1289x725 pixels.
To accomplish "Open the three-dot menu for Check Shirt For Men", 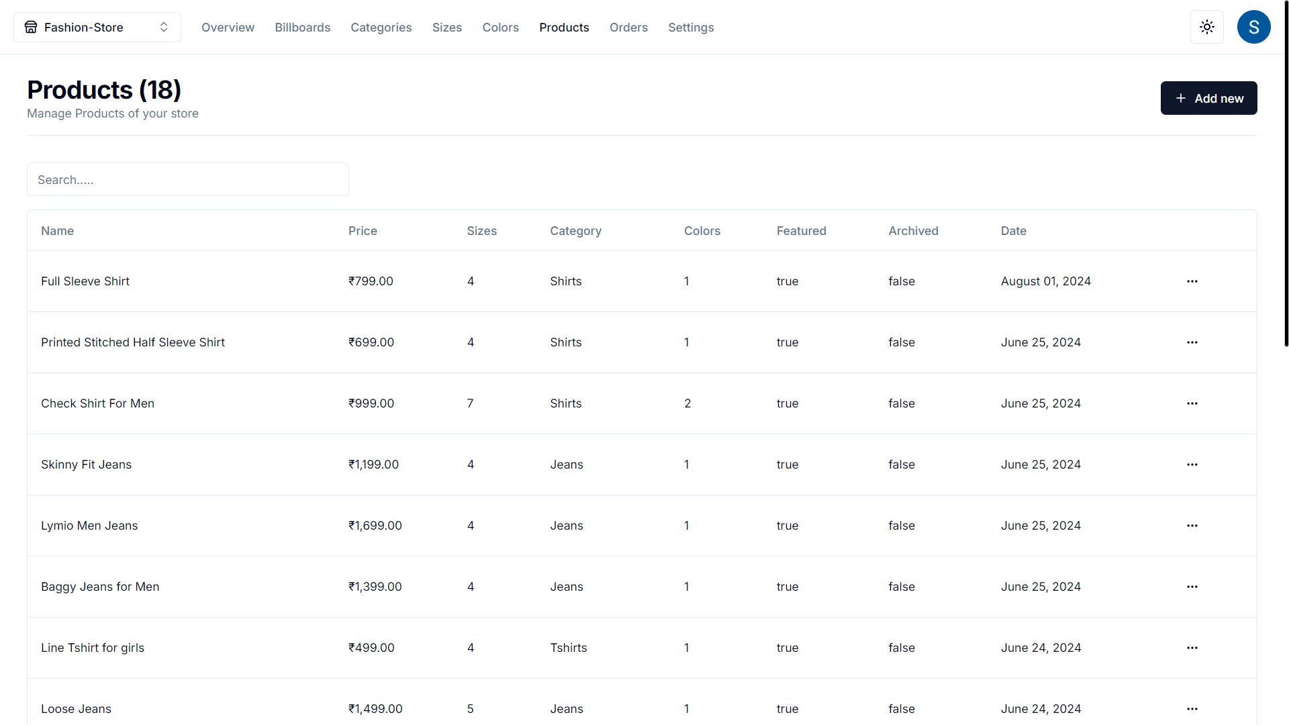I will pyautogui.click(x=1192, y=403).
